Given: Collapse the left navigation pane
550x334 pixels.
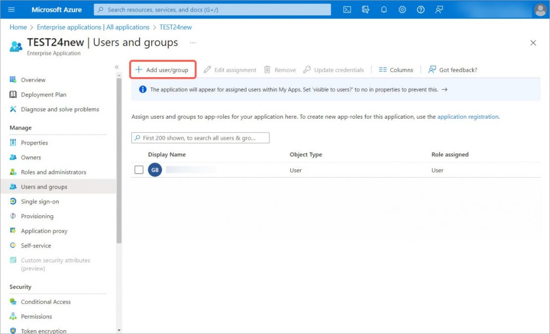Looking at the screenshot, I should 117,67.
